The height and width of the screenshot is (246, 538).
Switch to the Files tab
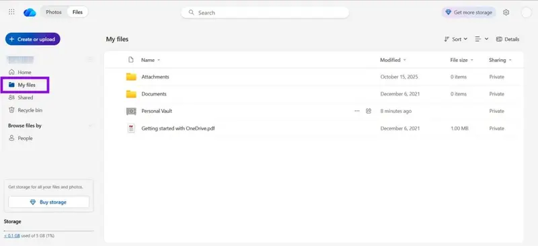coord(77,12)
